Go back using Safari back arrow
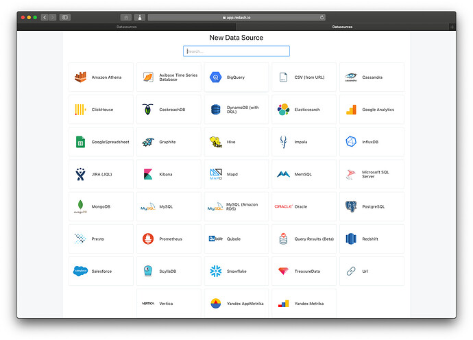The height and width of the screenshot is (340, 473). point(45,18)
